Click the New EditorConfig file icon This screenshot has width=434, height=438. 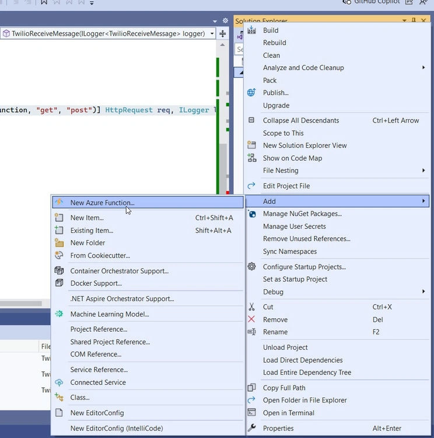click(59, 412)
